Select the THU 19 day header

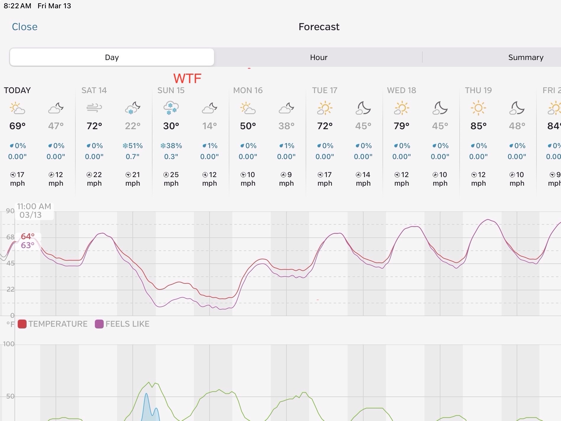click(x=478, y=90)
